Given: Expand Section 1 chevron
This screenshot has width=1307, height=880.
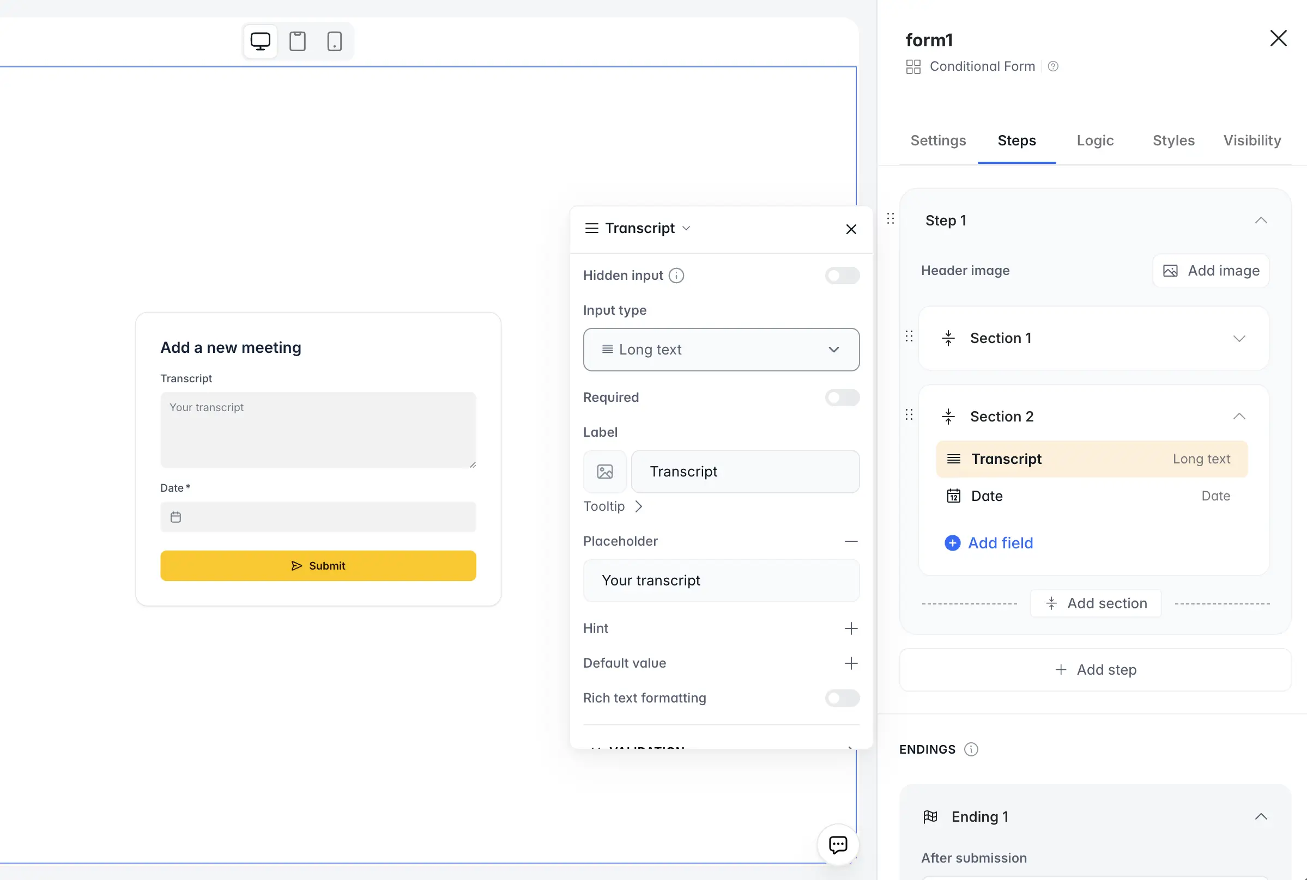Looking at the screenshot, I should pos(1238,338).
